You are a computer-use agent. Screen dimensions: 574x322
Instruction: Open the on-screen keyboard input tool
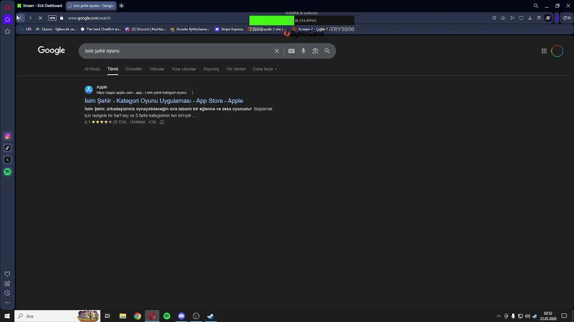tap(291, 51)
